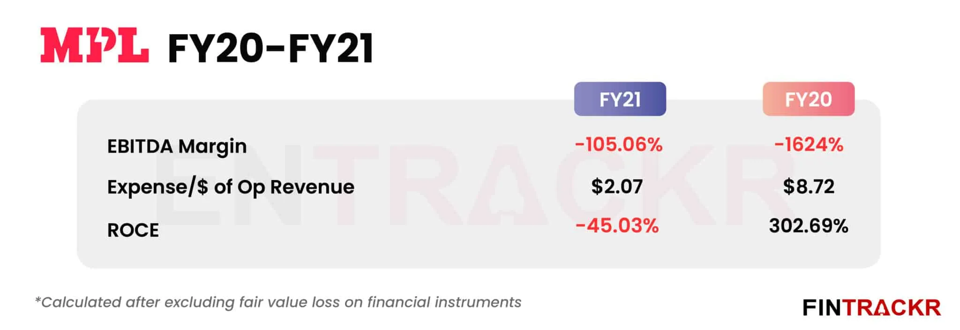The height and width of the screenshot is (330, 960).
Task: Click the FY20–FY21 heading text
Action: coord(270,48)
